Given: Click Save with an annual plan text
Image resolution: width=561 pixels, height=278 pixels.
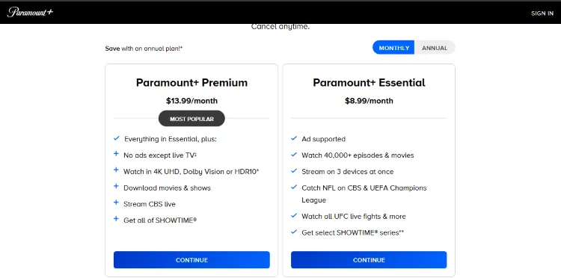Looking at the screenshot, I should [x=144, y=49].
